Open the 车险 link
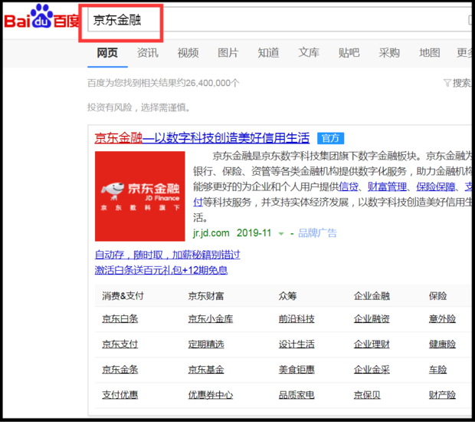Viewport: 475px width, 422px height. click(x=437, y=370)
